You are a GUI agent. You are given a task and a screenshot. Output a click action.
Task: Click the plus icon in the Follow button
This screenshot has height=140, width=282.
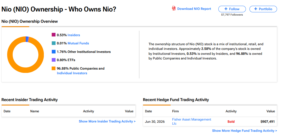click(226, 9)
